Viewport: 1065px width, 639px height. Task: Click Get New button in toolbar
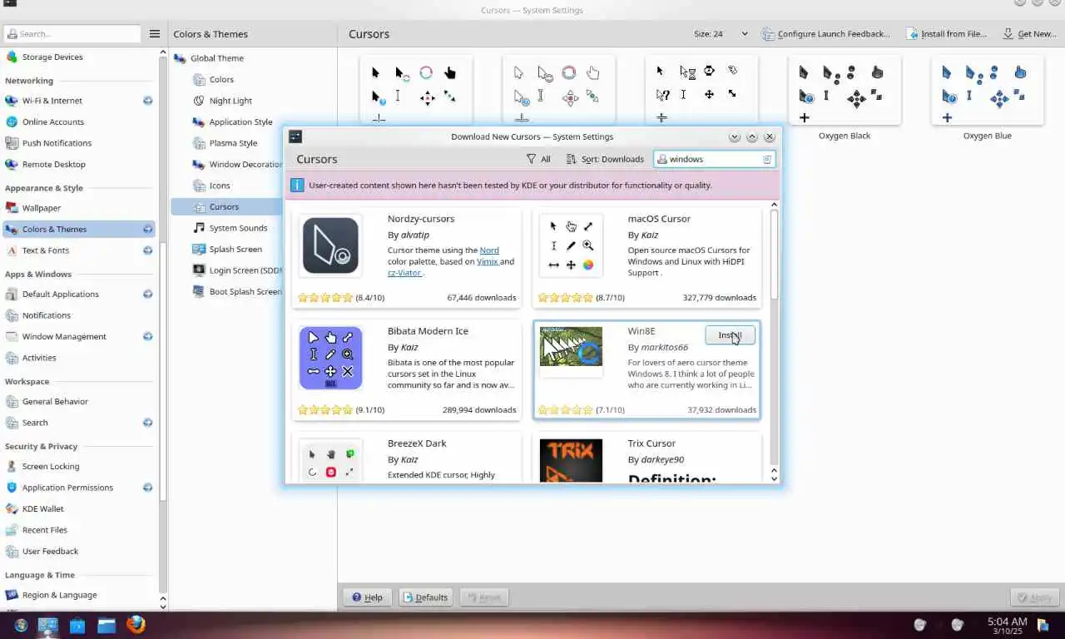coord(1028,34)
